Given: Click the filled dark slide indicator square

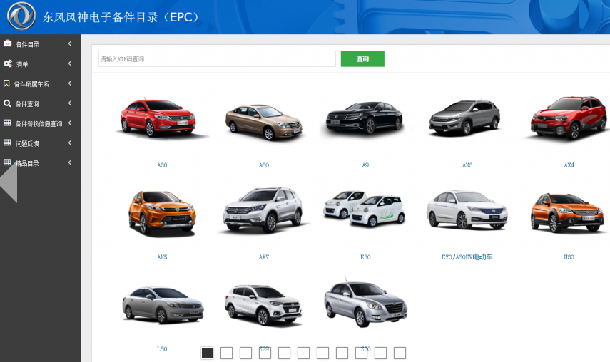Looking at the screenshot, I should point(208,353).
